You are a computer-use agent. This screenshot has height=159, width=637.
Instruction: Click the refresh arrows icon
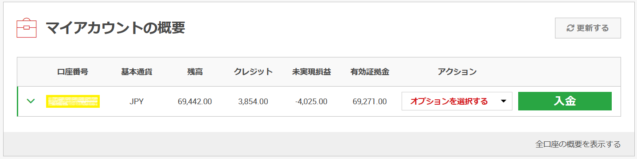tap(571, 28)
